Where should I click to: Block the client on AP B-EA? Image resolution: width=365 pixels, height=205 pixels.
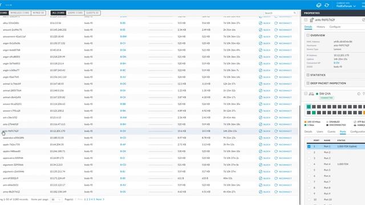point(265,91)
